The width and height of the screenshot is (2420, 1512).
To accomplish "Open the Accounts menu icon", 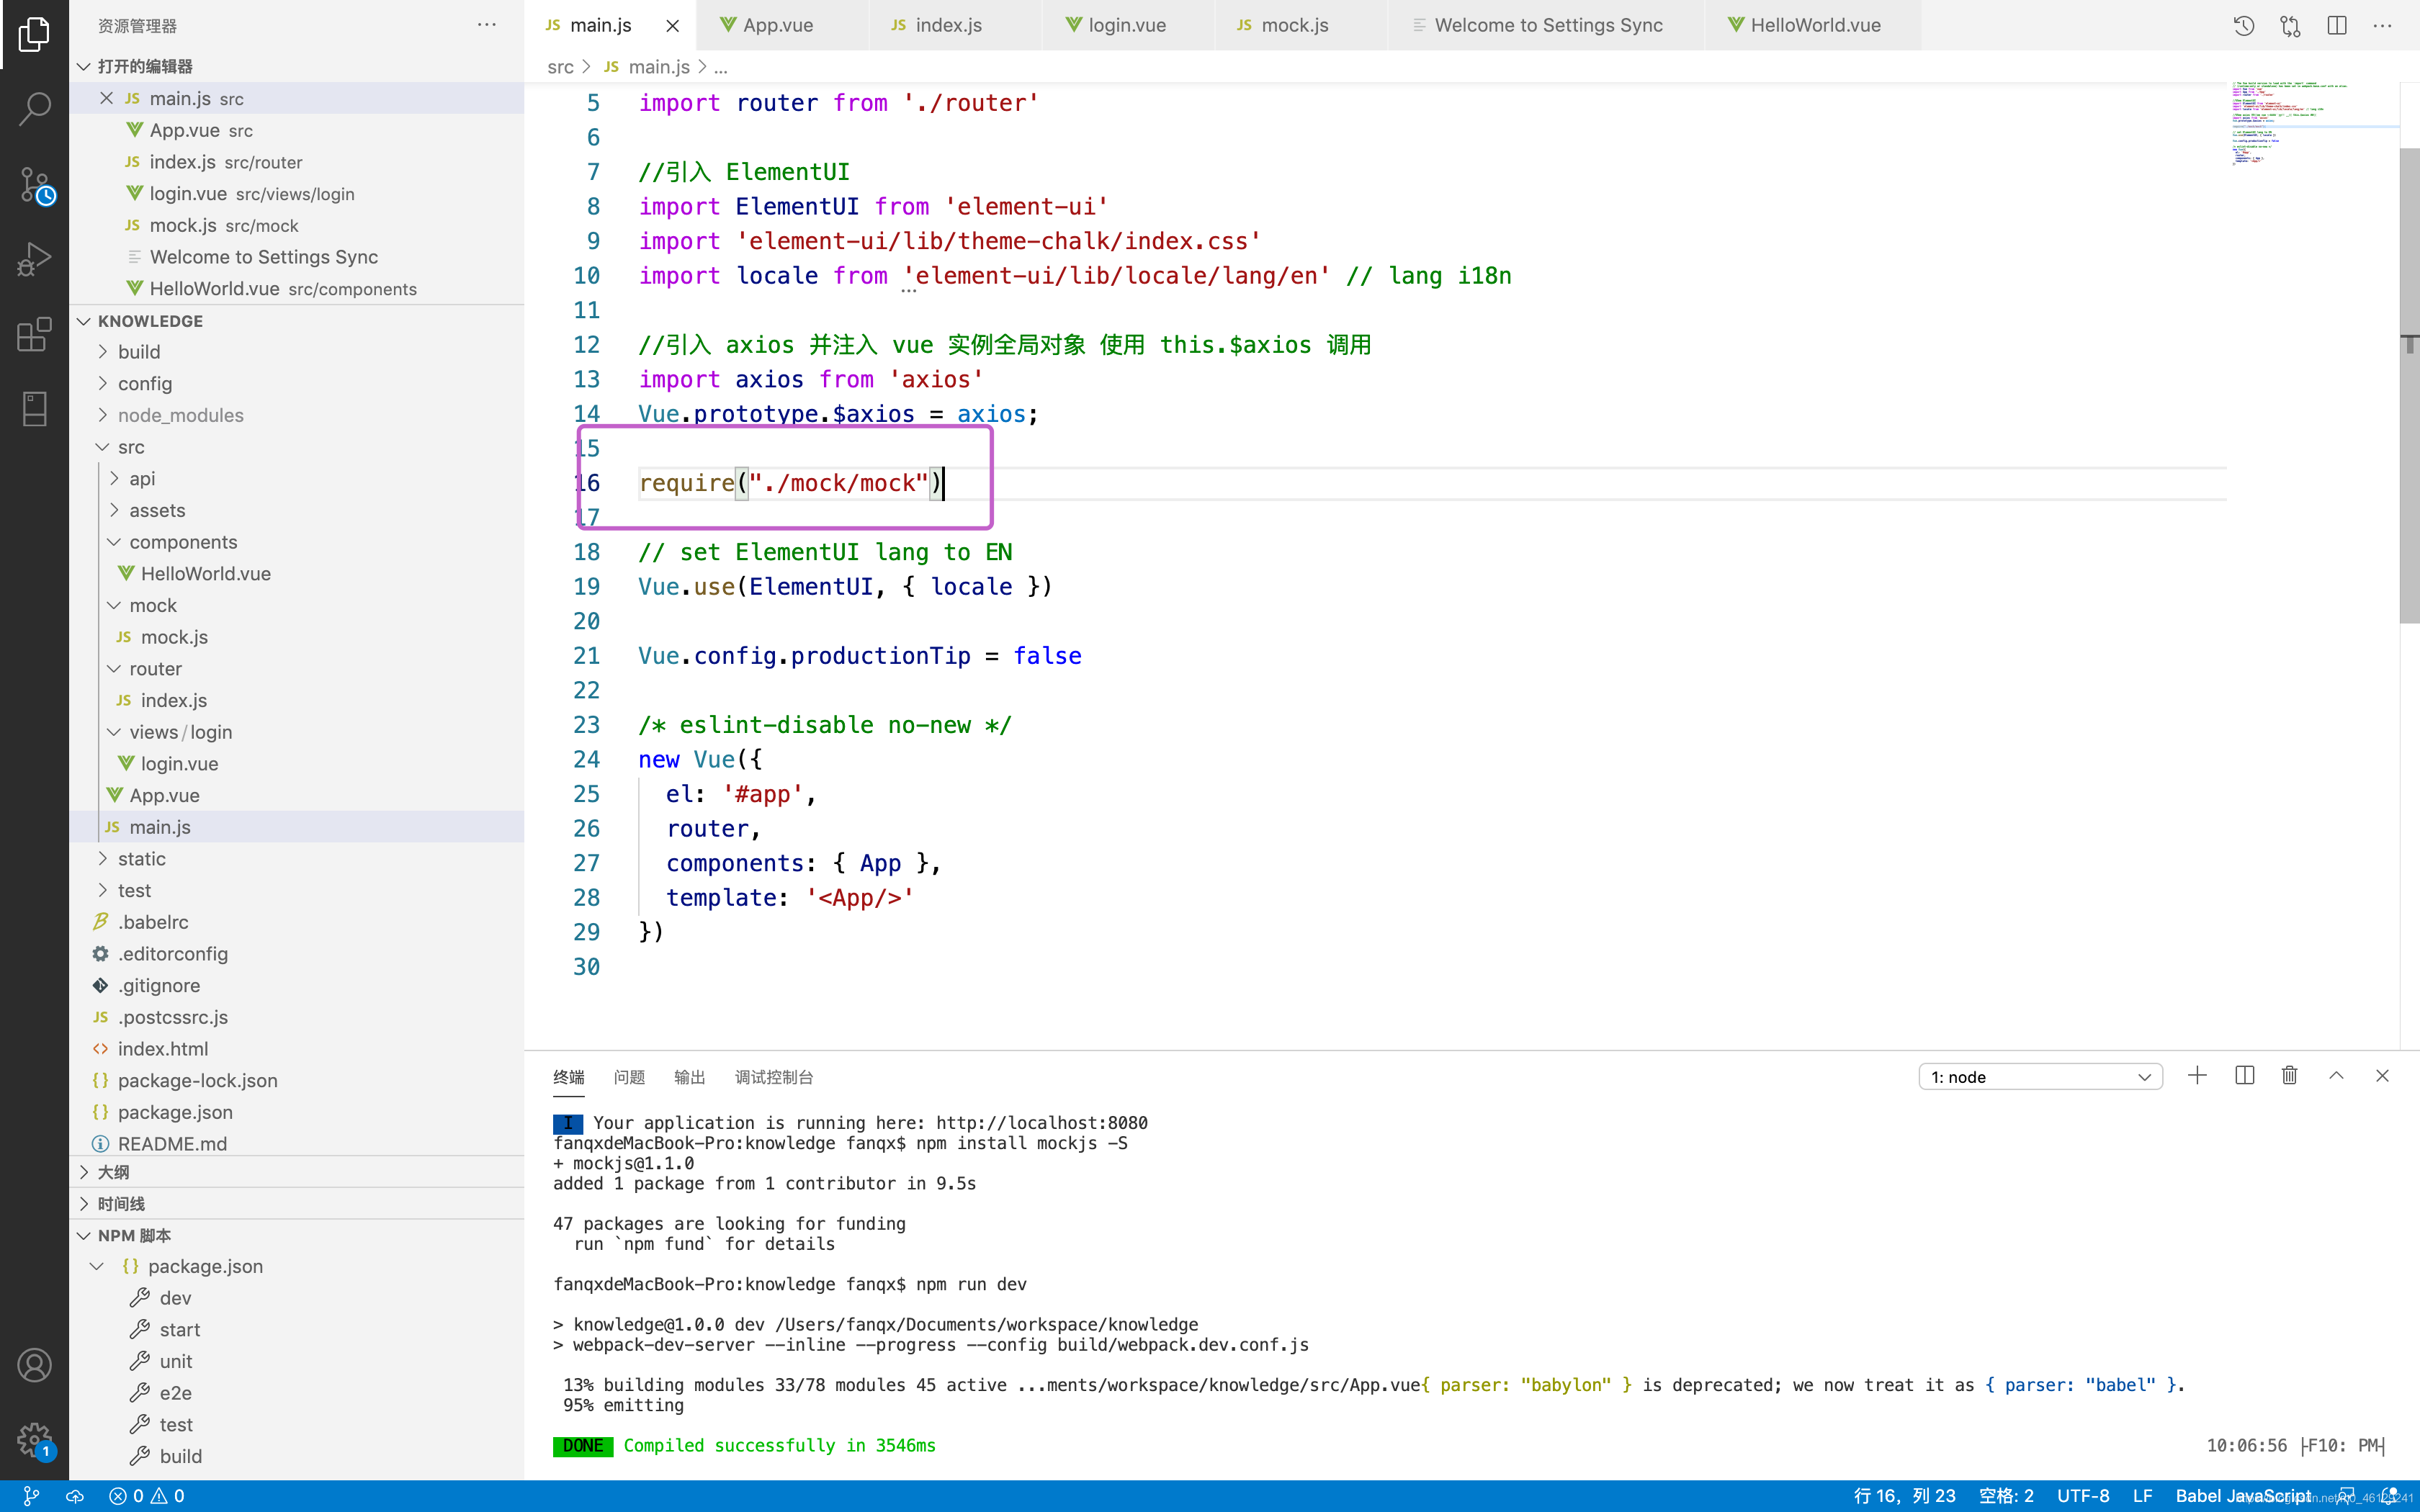I will 34,1365.
